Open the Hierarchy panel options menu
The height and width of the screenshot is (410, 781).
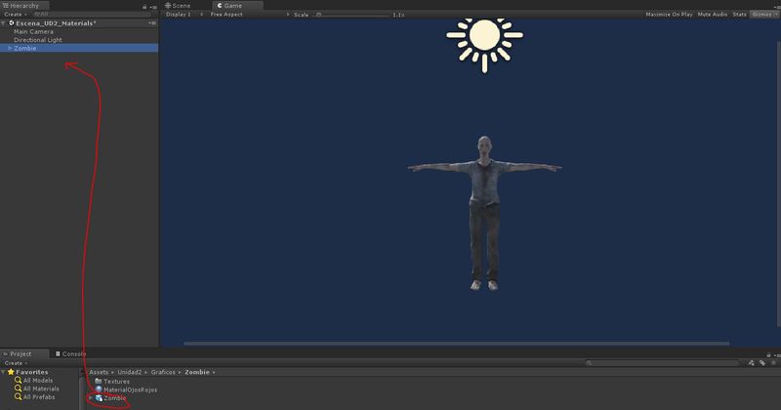tap(153, 7)
